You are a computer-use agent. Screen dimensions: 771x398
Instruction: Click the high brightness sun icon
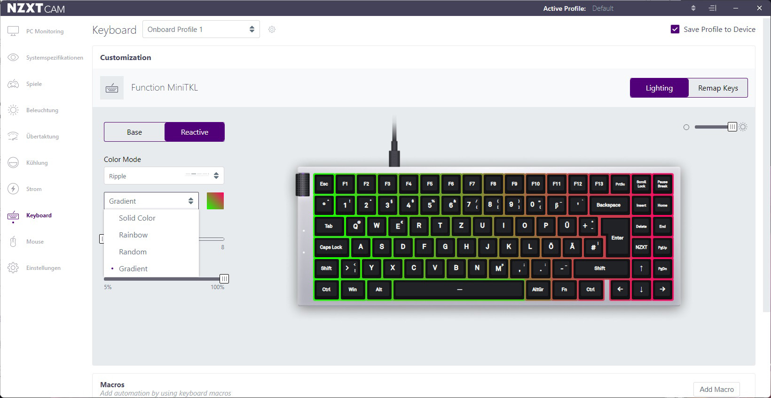743,127
